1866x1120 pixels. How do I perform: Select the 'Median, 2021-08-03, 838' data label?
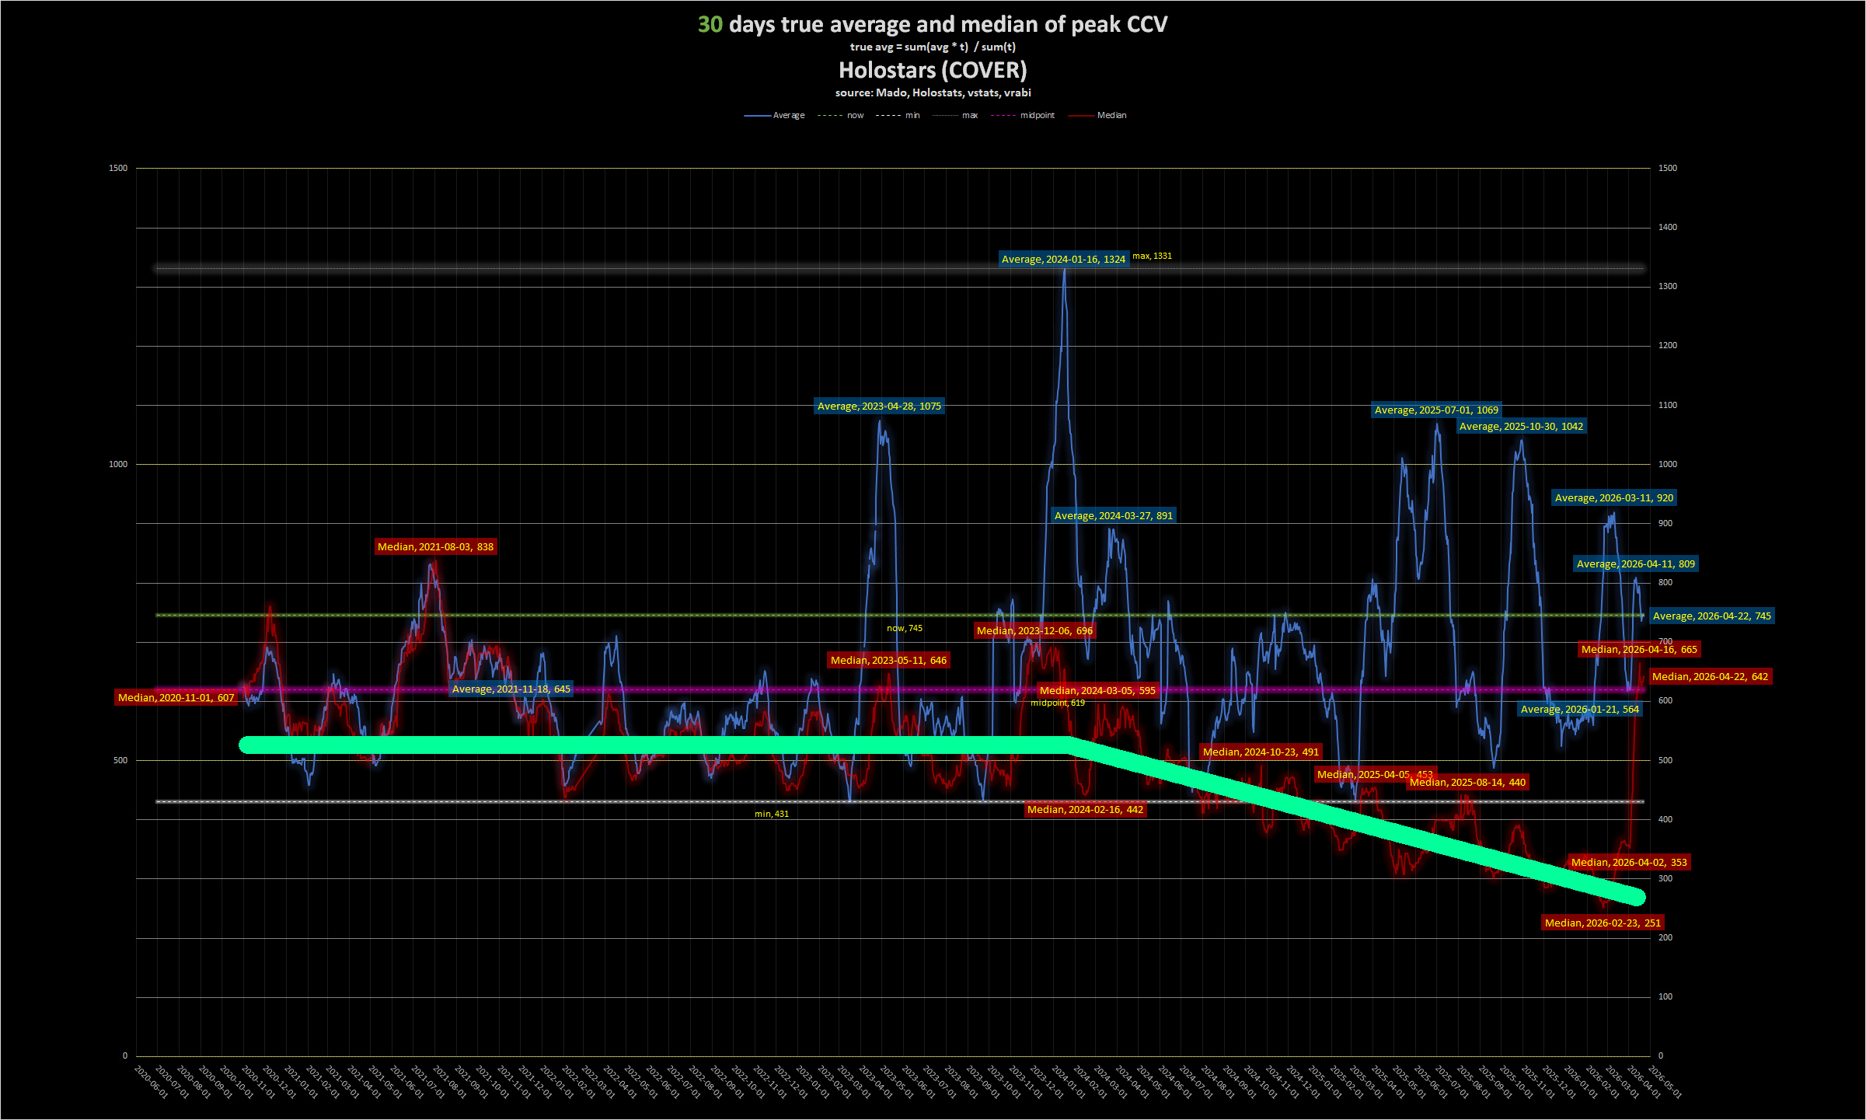click(435, 546)
